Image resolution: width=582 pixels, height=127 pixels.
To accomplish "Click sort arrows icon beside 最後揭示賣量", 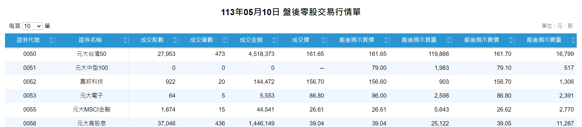I will (573, 40).
